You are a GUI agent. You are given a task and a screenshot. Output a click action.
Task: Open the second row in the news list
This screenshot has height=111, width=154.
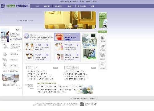[37, 74]
